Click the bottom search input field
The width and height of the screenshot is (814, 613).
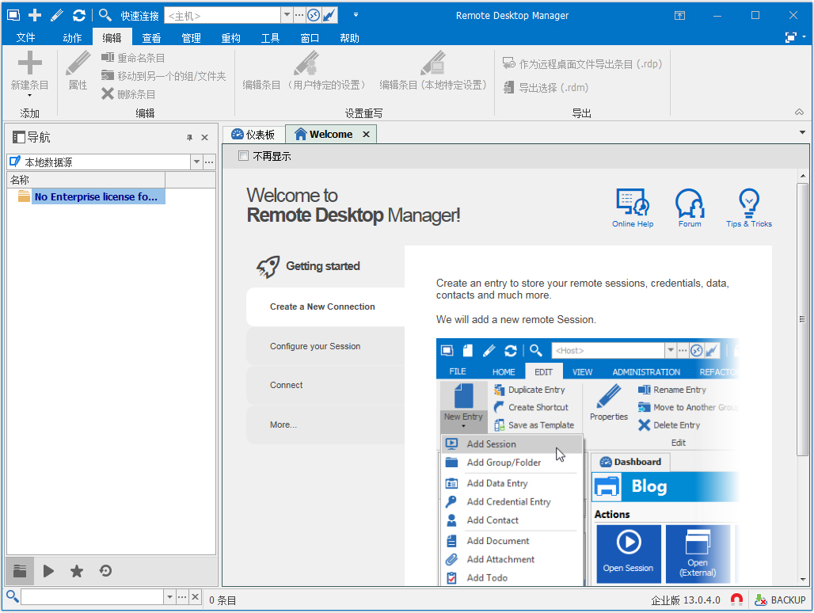coord(91,597)
